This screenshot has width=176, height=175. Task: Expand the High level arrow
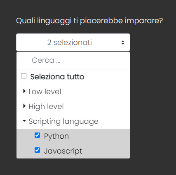[x=24, y=106]
